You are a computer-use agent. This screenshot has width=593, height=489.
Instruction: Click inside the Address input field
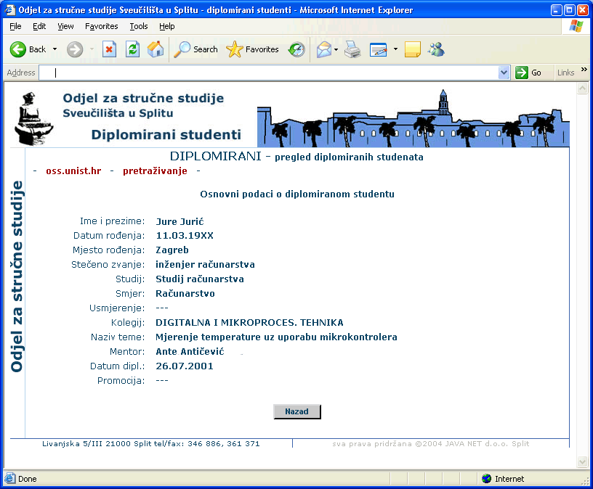click(x=269, y=73)
